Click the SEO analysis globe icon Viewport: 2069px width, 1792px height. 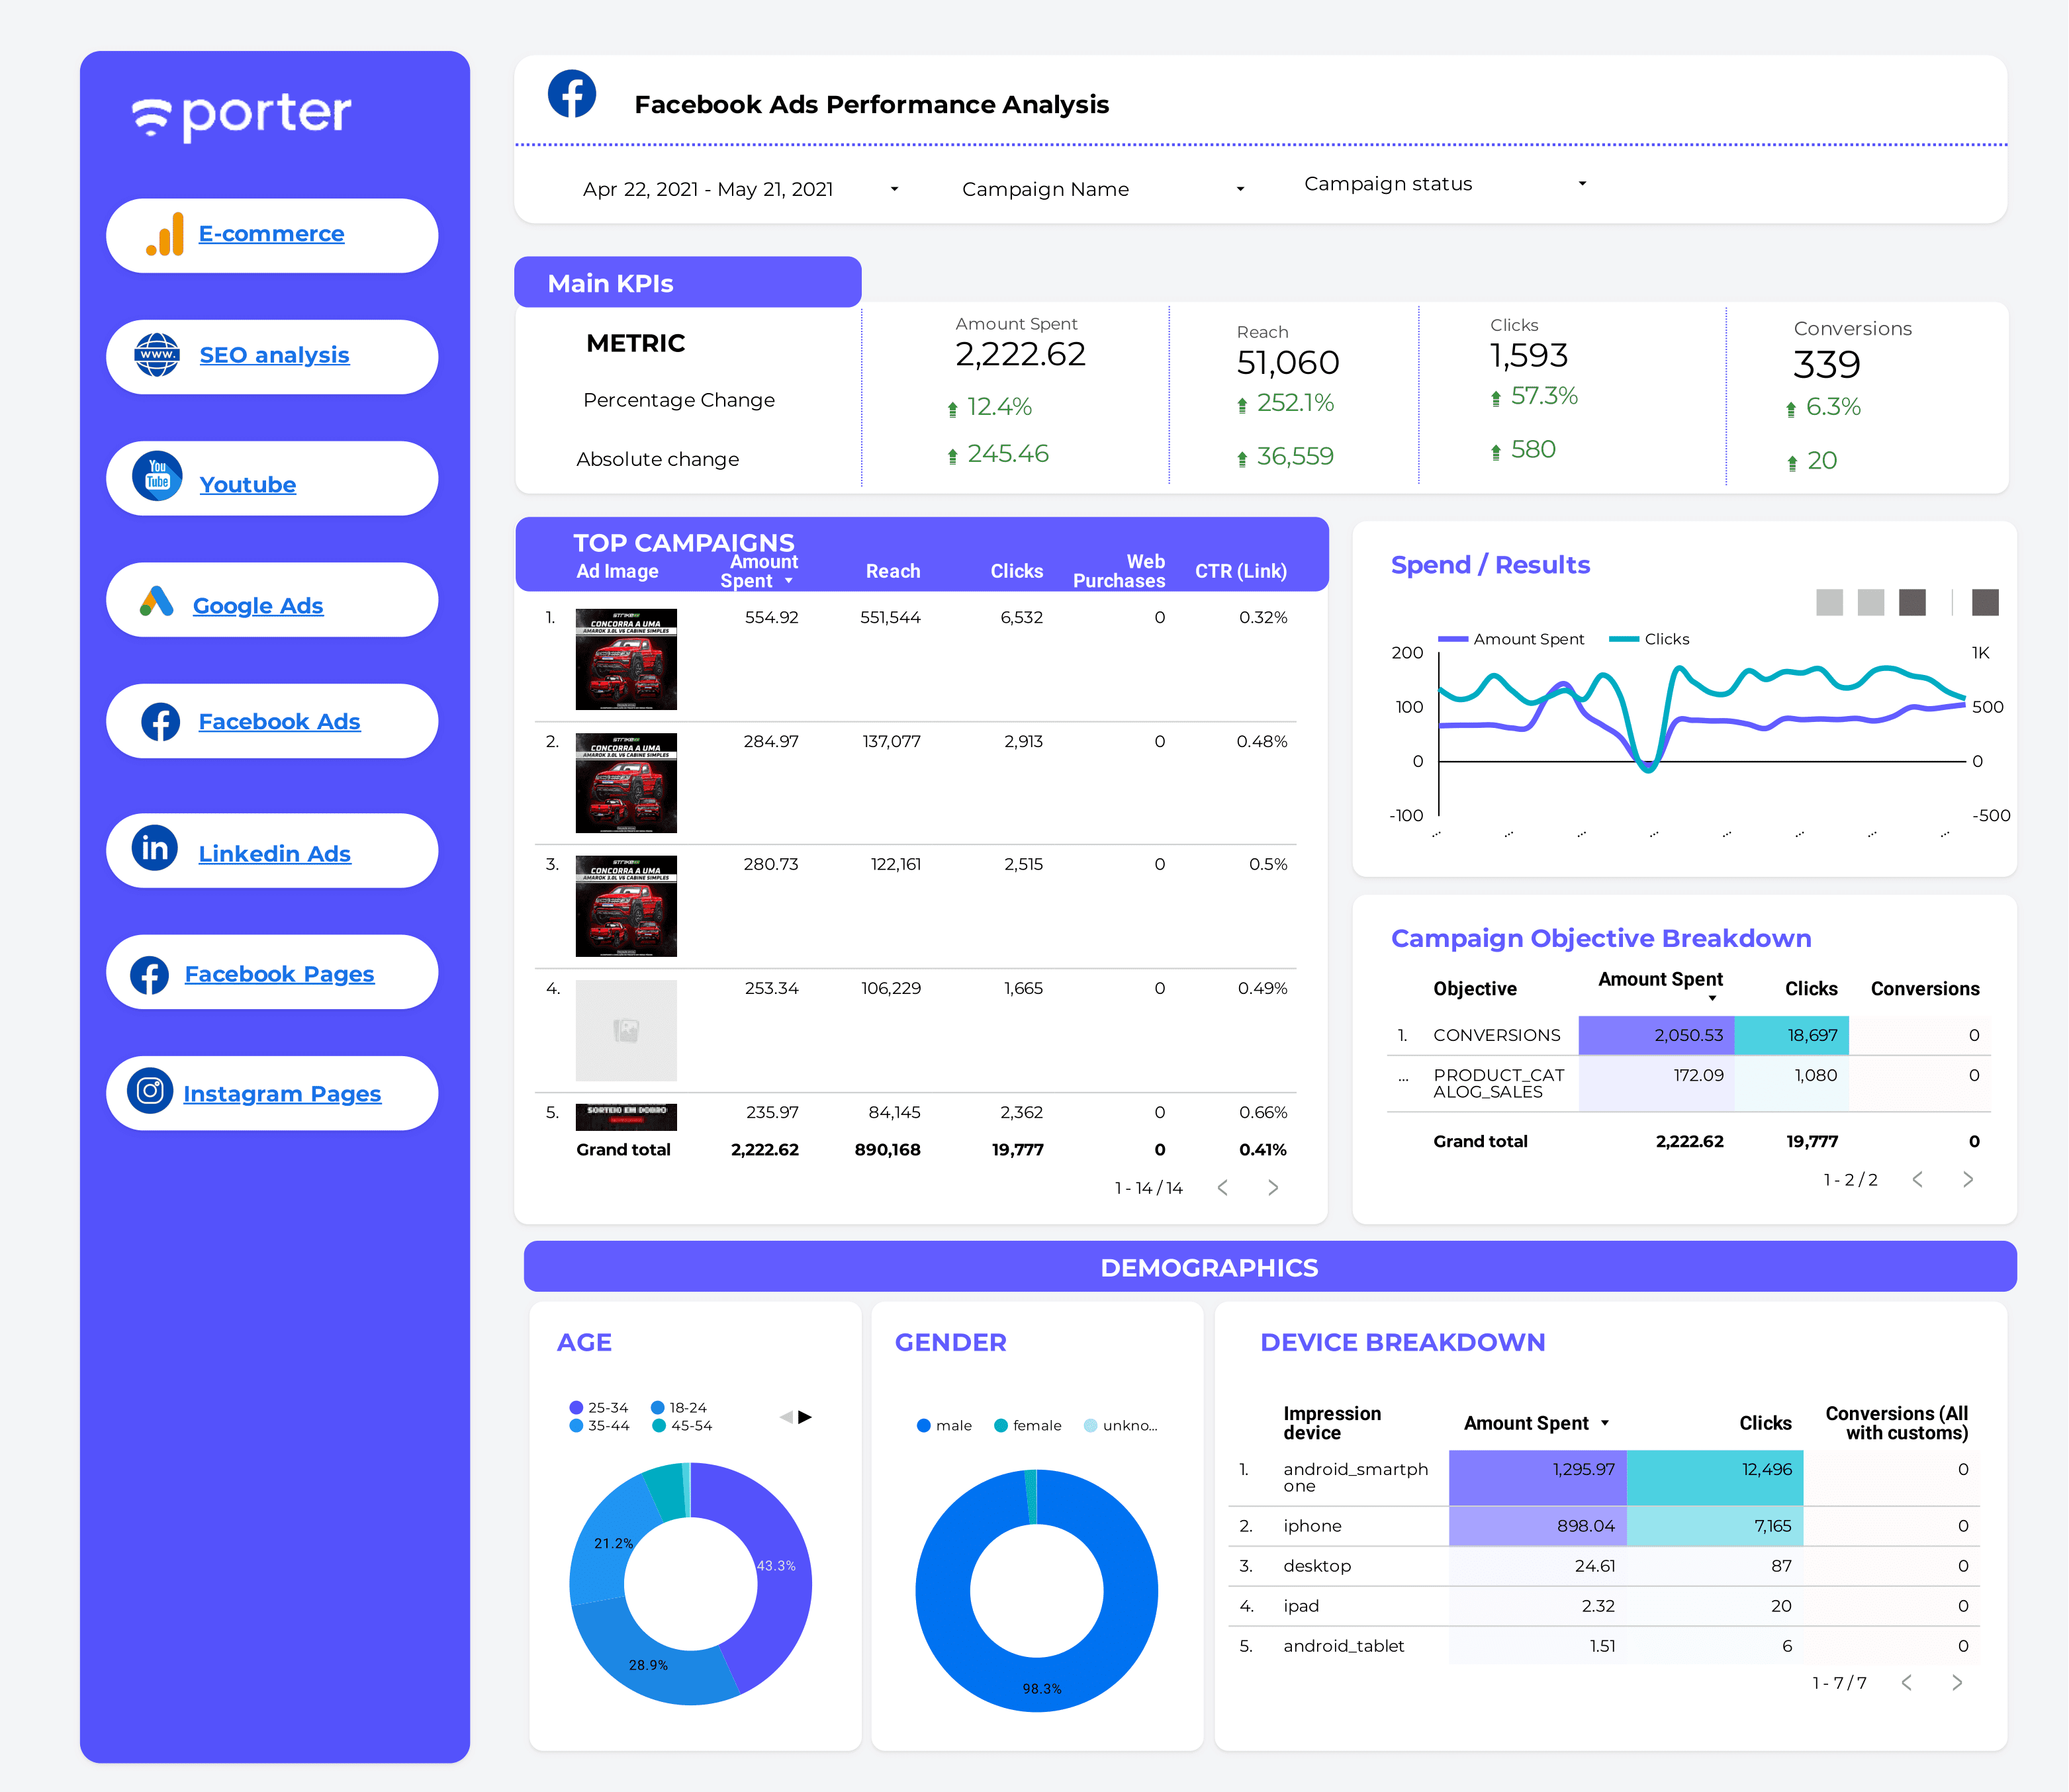(157, 355)
